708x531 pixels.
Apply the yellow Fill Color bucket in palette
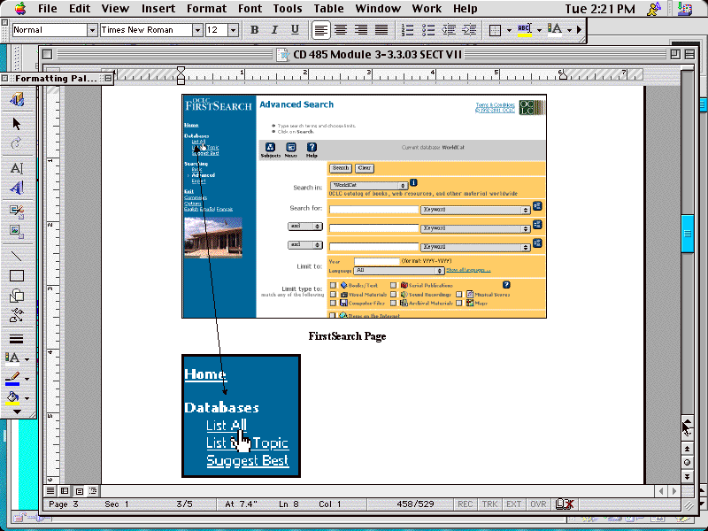pos(12,398)
